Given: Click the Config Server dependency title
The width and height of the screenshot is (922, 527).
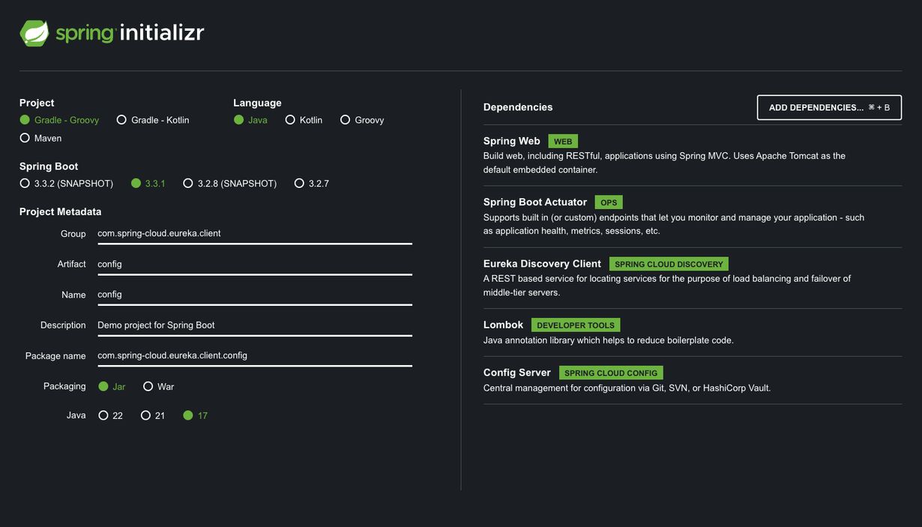Looking at the screenshot, I should pyautogui.click(x=517, y=373).
